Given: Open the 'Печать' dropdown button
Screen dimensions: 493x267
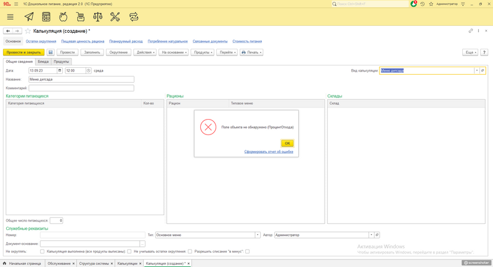Looking at the screenshot, I should point(251,52).
